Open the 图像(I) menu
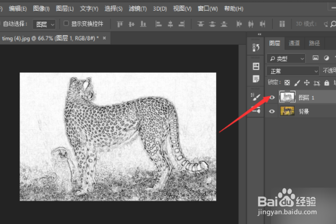Viewport: 336px width, 224px height. pos(41,8)
